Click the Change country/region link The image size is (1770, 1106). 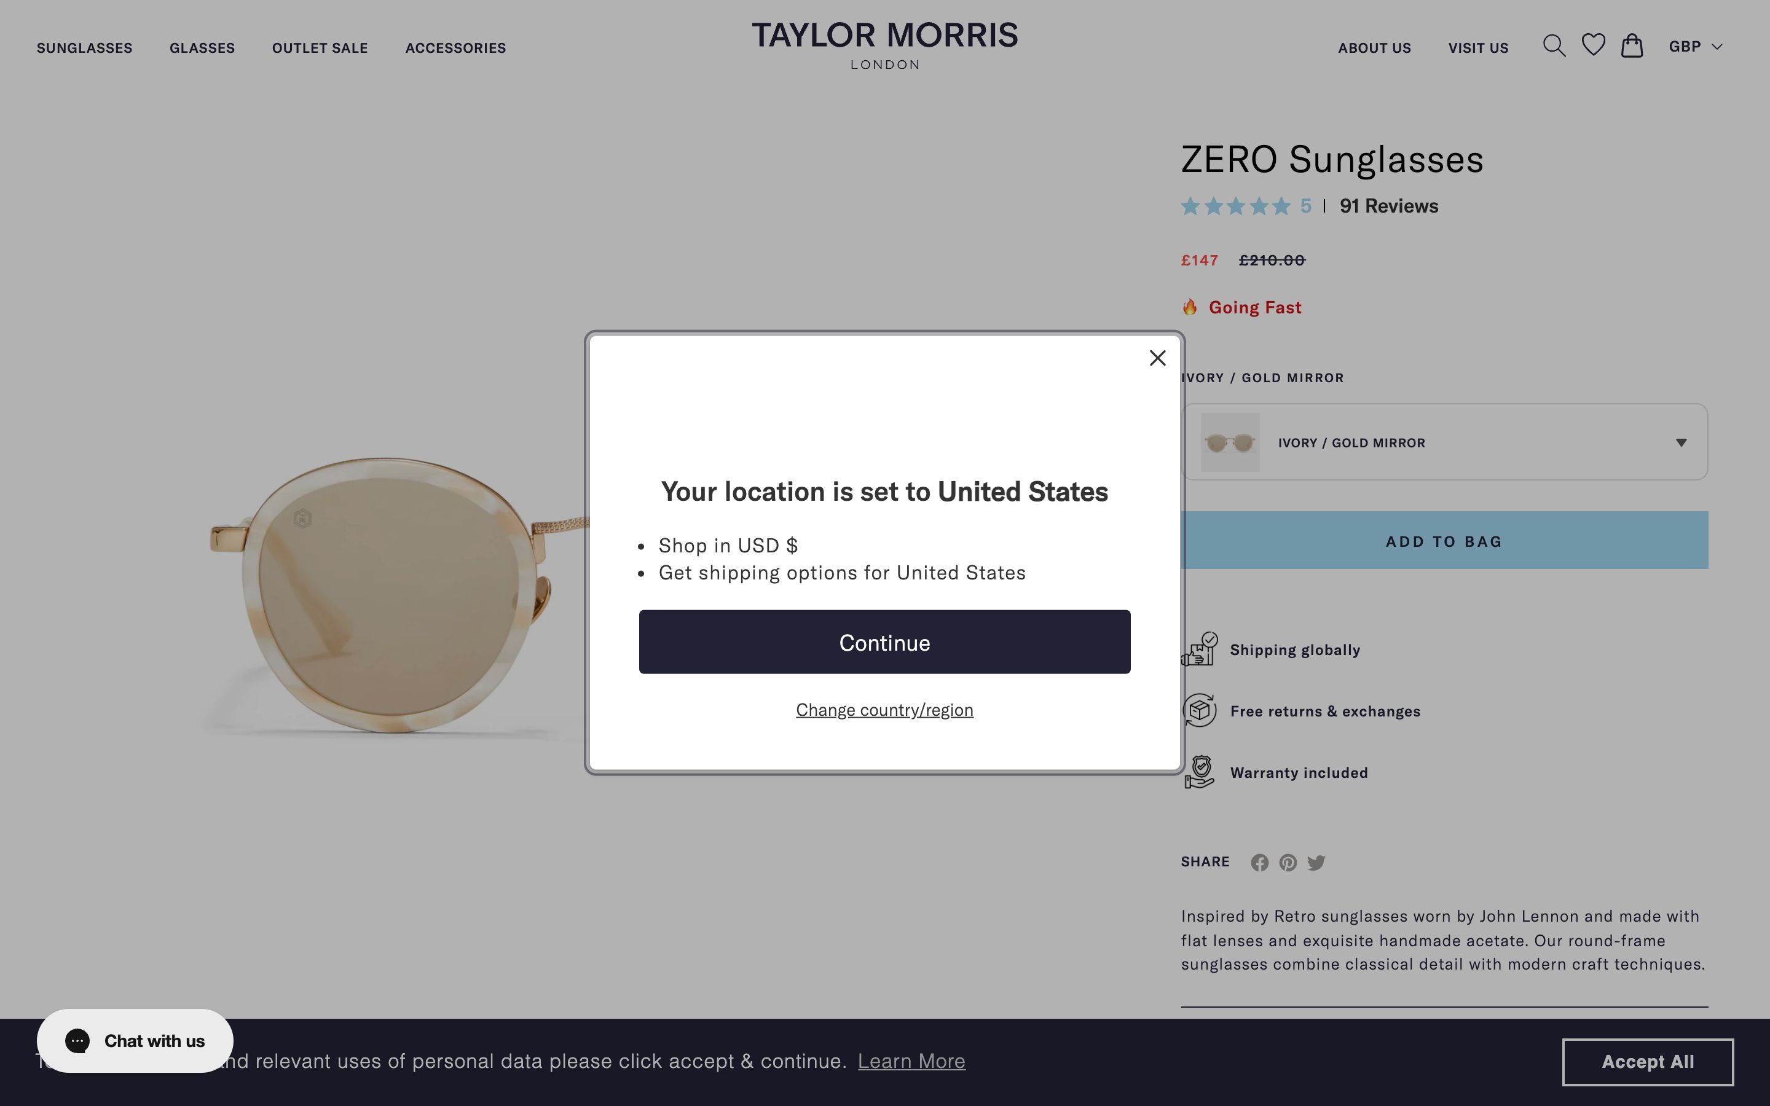pos(884,709)
